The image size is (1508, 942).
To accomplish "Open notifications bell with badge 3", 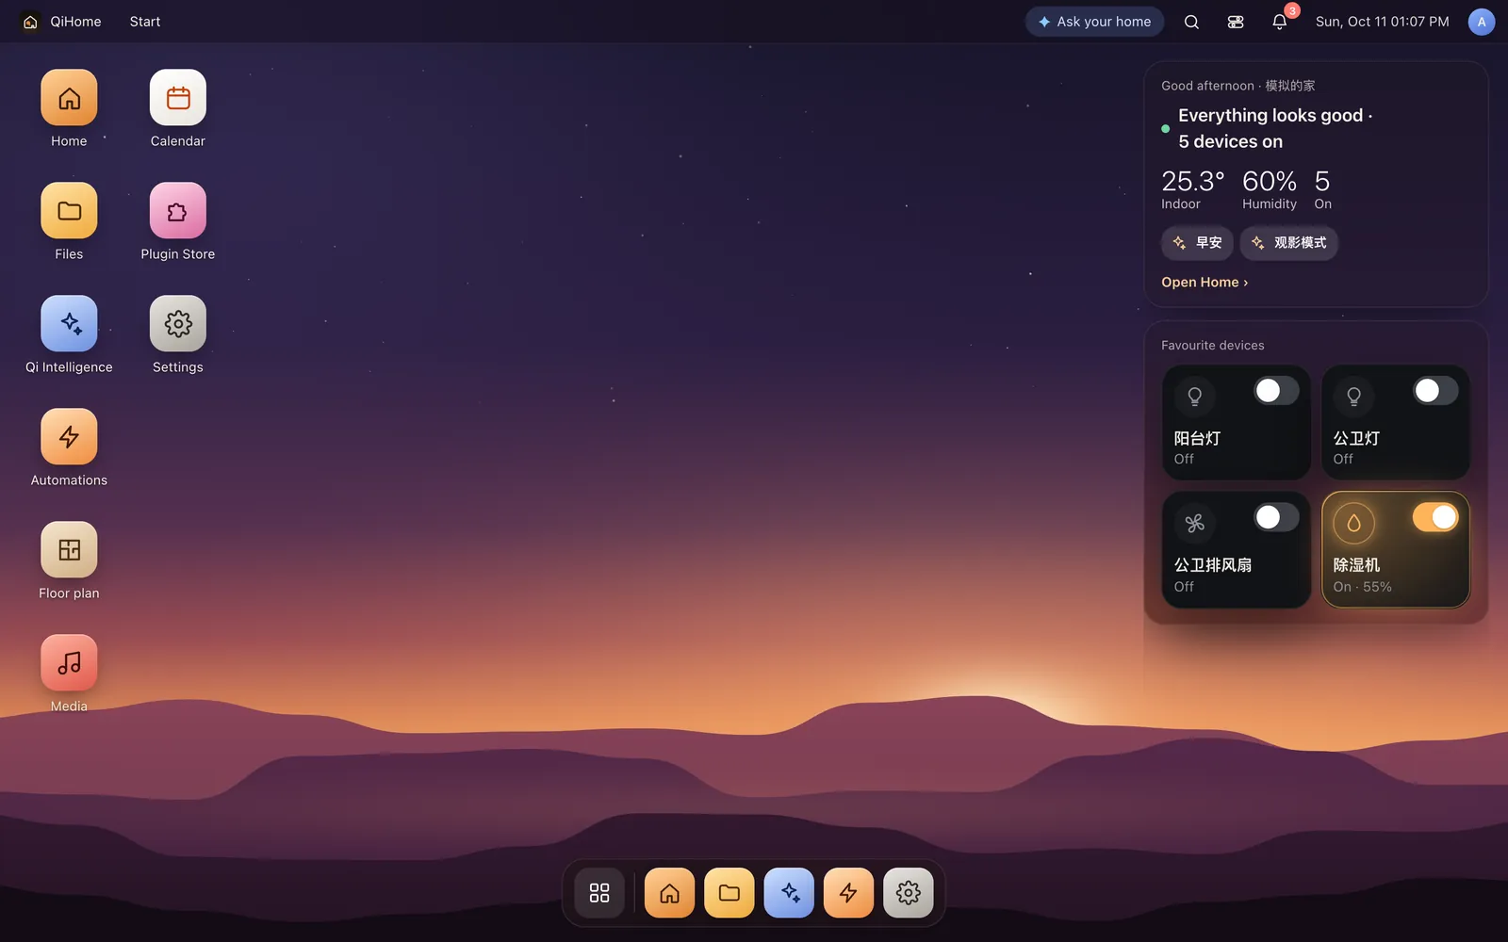I will click(x=1280, y=22).
